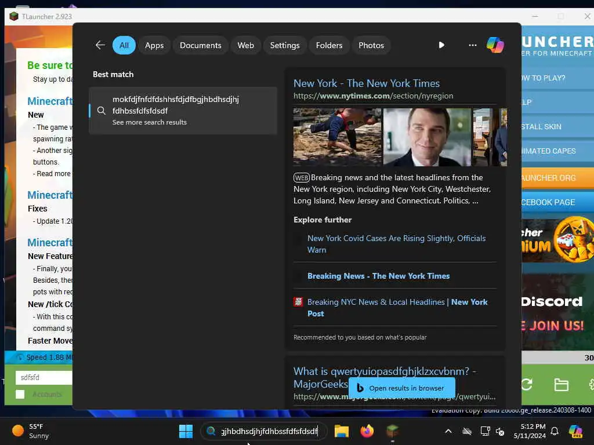Open New York Covid Cases Are Rising link
Image resolution: width=594 pixels, height=445 pixels.
tap(396, 244)
